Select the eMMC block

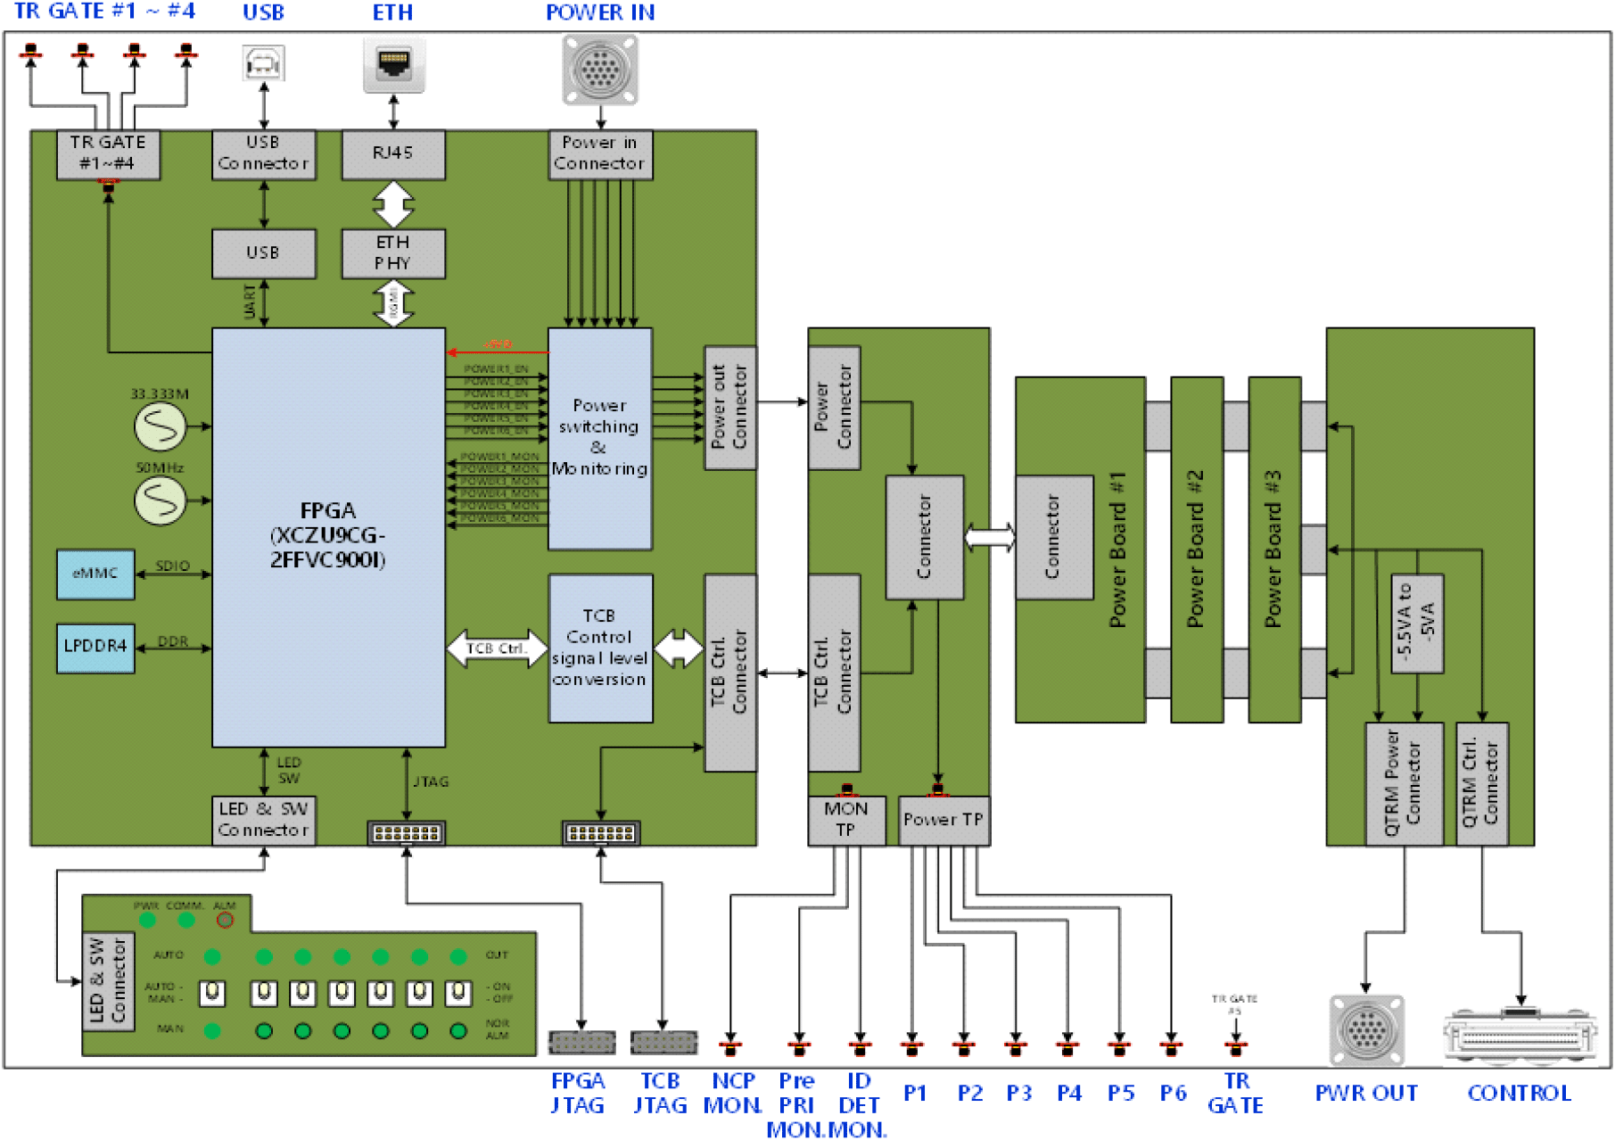[95, 574]
